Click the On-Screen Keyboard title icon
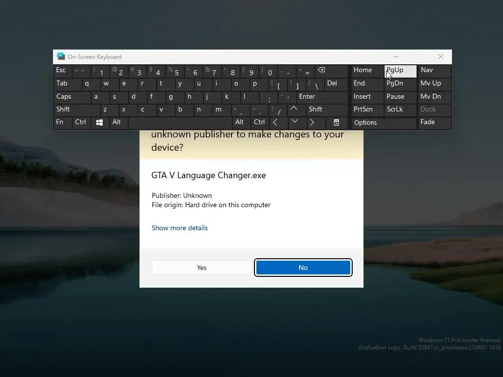Viewport: 503px width, 377px height. coord(60,57)
